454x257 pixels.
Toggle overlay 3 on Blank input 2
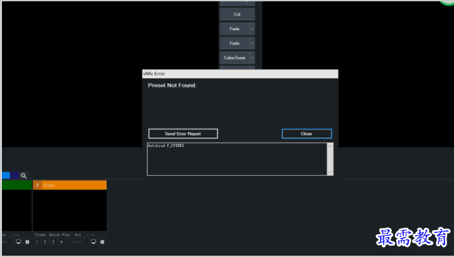53,242
